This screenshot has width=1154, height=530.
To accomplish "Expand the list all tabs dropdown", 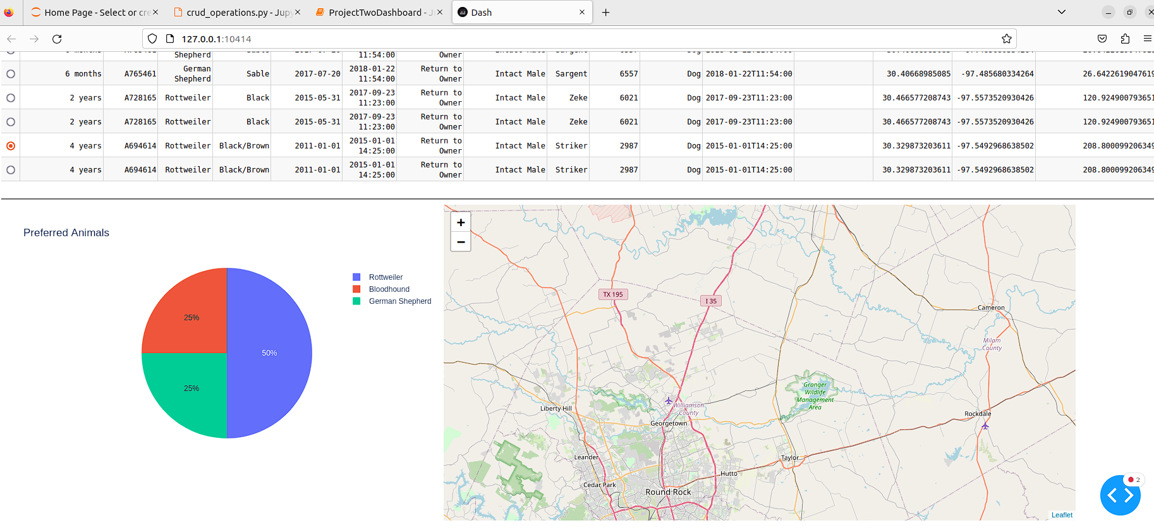I will (x=1062, y=12).
